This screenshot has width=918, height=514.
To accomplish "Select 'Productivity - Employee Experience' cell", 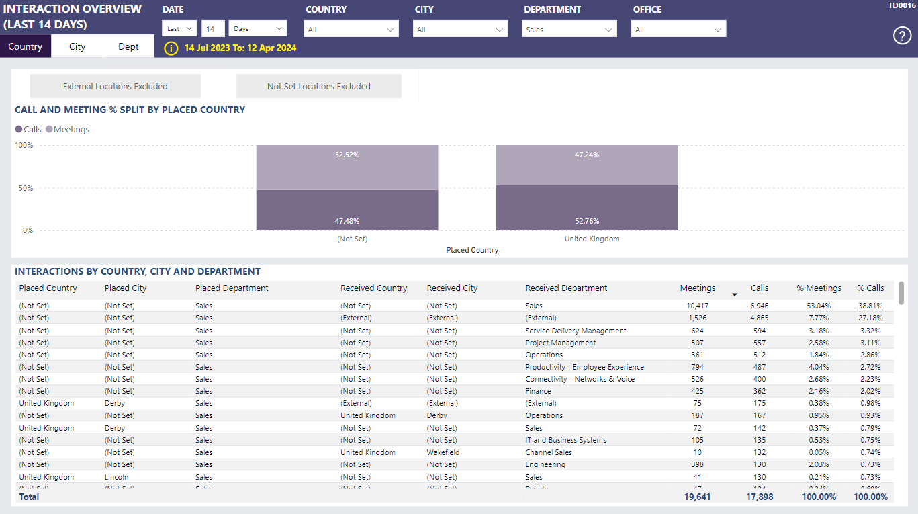I will pos(584,367).
